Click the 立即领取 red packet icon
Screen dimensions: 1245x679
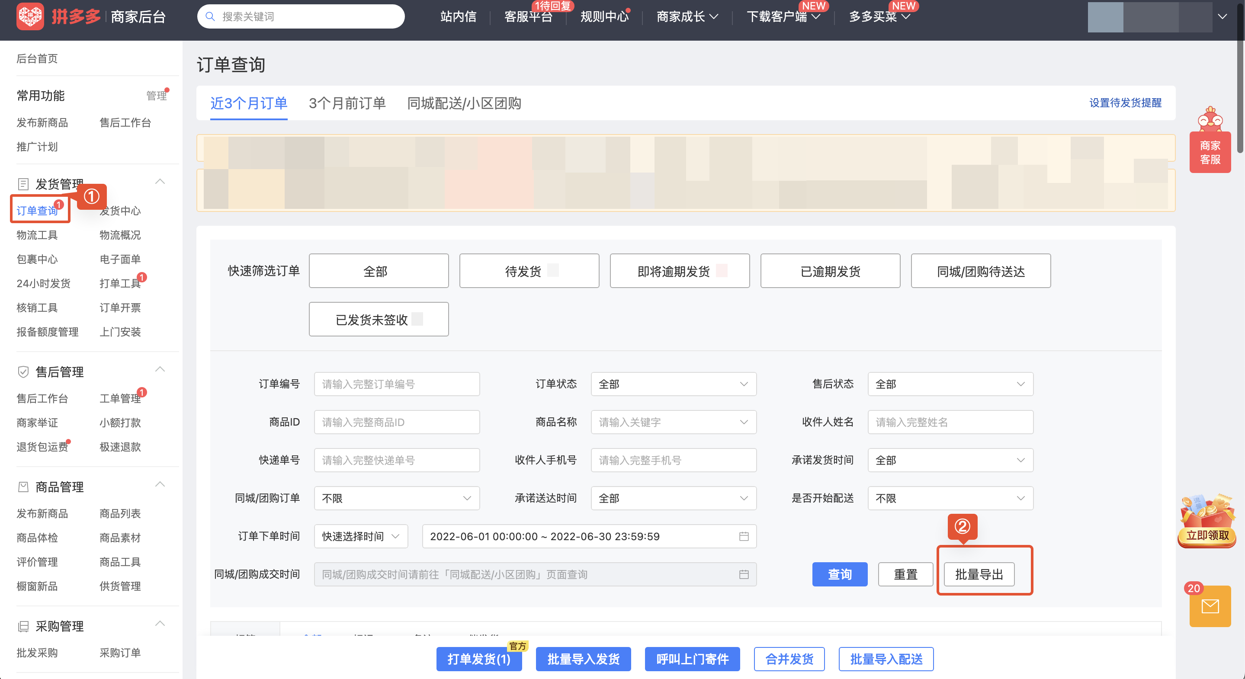(x=1207, y=521)
